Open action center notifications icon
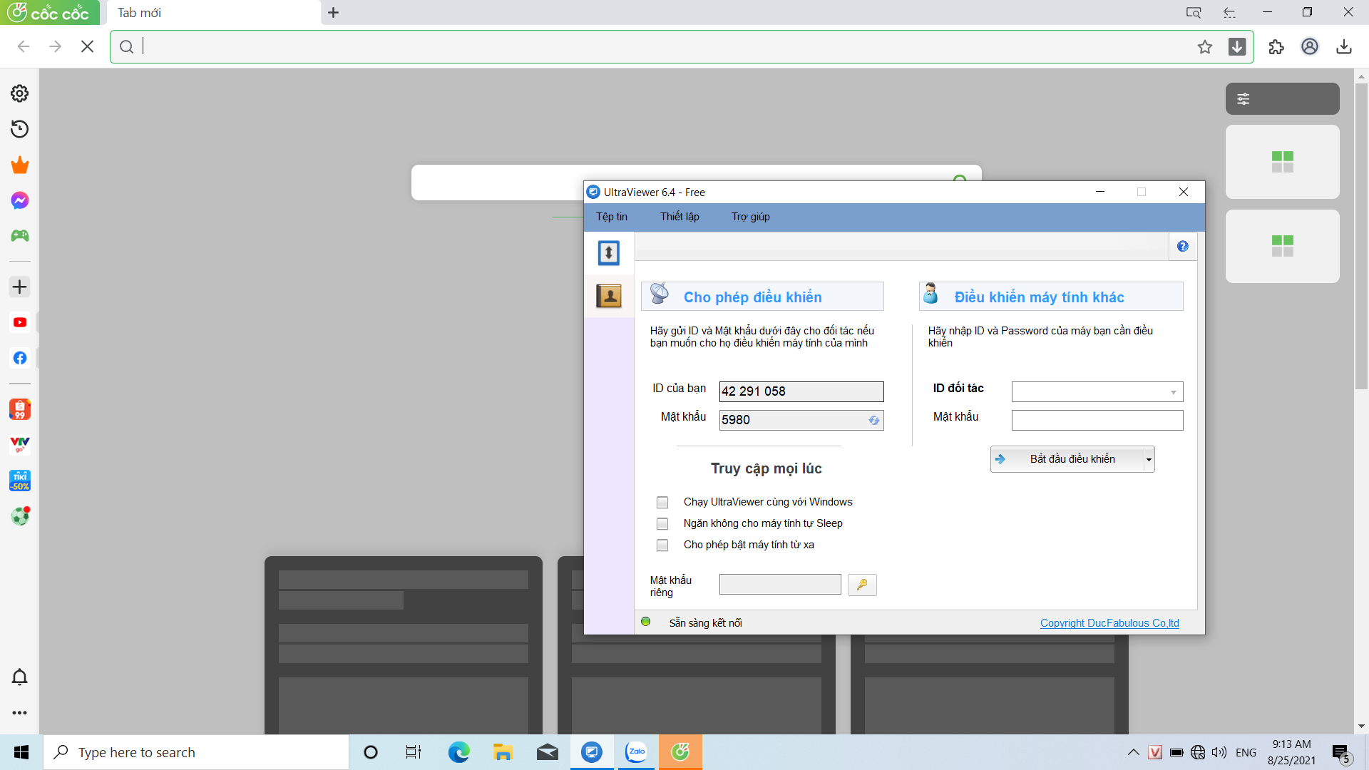Viewport: 1369px width, 770px height. 1341,753
